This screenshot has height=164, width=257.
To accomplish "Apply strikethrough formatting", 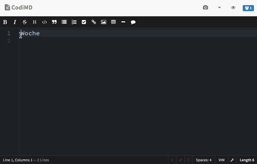I will 25,22.
